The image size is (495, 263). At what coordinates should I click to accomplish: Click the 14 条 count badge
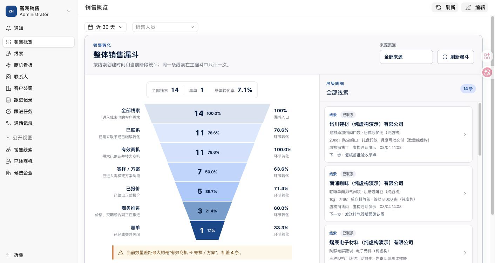[468, 88]
